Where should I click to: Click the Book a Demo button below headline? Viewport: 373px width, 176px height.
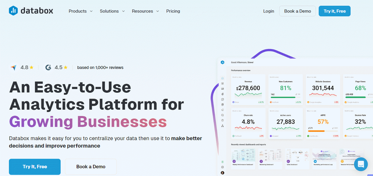(91, 167)
